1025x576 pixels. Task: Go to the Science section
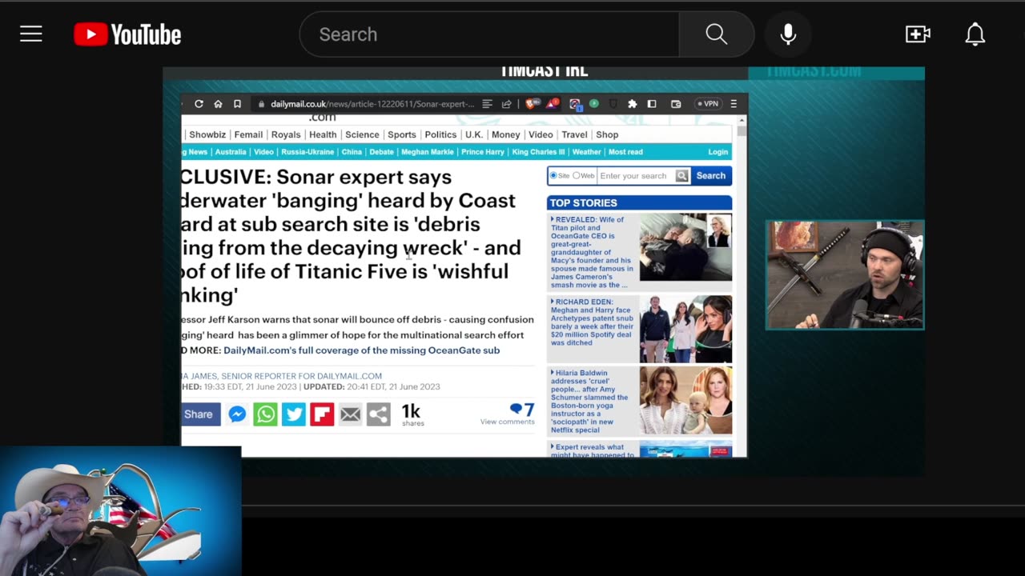pyautogui.click(x=362, y=134)
